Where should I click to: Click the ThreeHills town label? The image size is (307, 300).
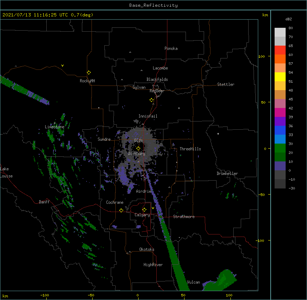tap(190, 149)
